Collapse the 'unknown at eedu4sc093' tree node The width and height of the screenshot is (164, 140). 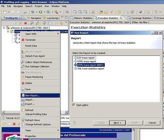point(4,28)
